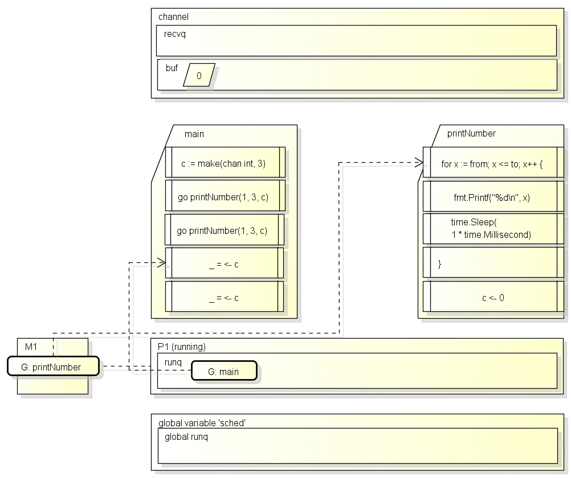
Task: Select the 'recvq' queue box
Action: pos(356,40)
